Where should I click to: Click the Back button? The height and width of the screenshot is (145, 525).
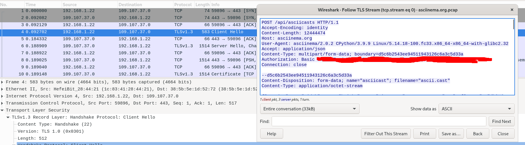(x=478, y=134)
